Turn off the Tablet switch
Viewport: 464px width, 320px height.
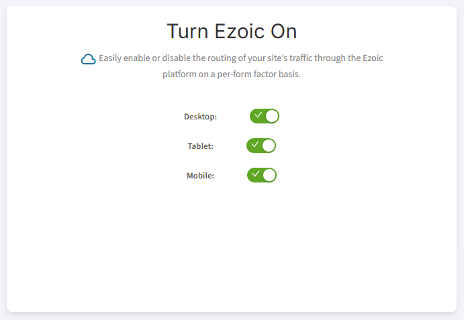[261, 146]
